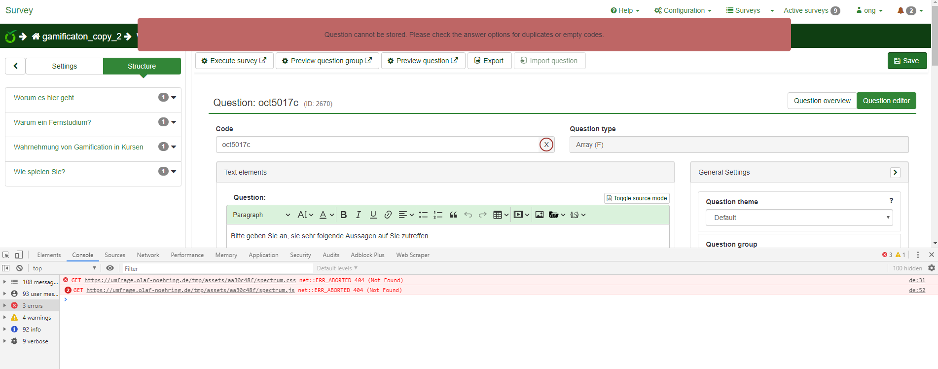This screenshot has width=938, height=369.
Task: Expand the 'Worum es hier geht' group
Action: tap(173, 98)
